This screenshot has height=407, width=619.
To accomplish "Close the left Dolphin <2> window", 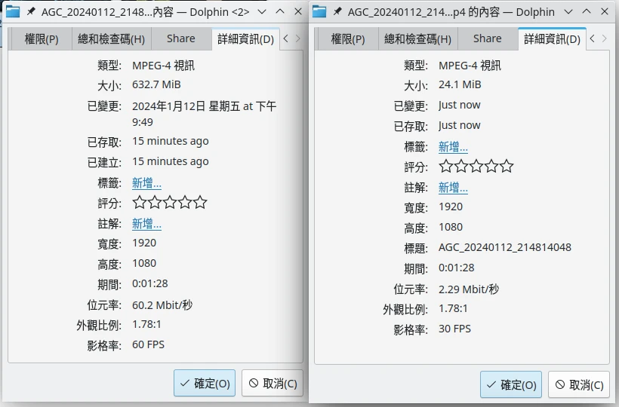I will click(x=298, y=12).
